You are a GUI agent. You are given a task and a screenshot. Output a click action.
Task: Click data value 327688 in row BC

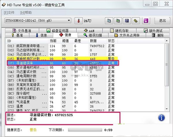[95, 93]
